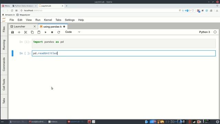The image size is (220, 124).
Task: Open the Run menu
Action: click(x=38, y=20)
